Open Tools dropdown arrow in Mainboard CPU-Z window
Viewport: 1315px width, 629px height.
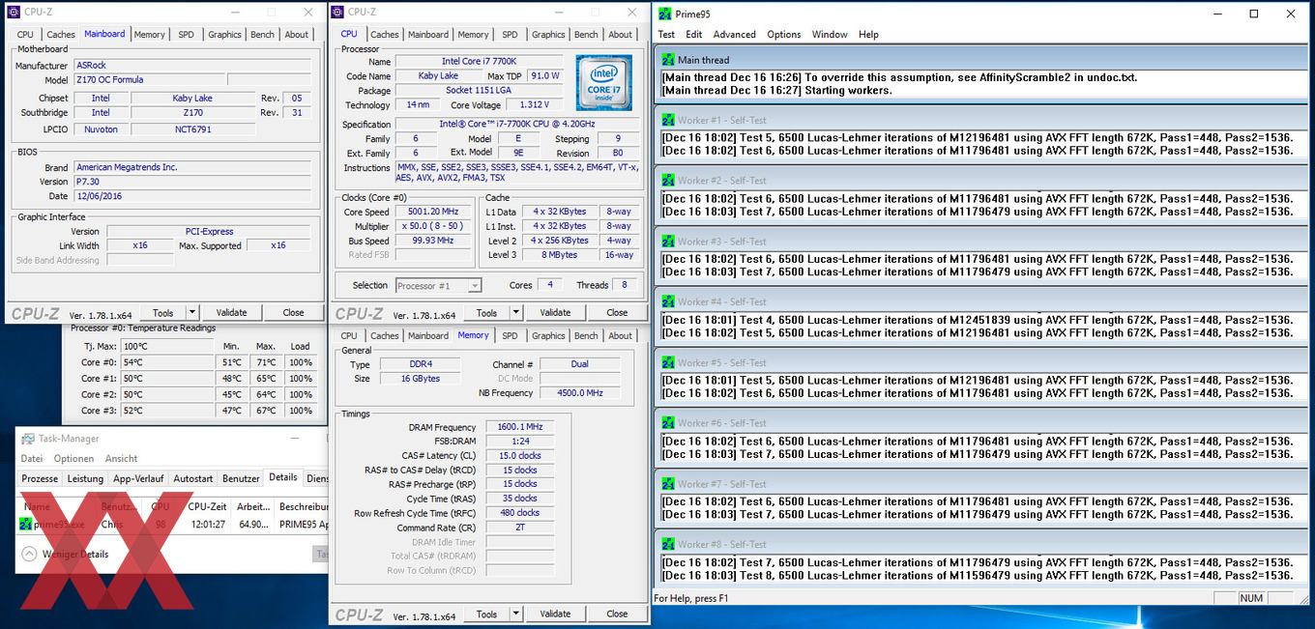(x=191, y=313)
